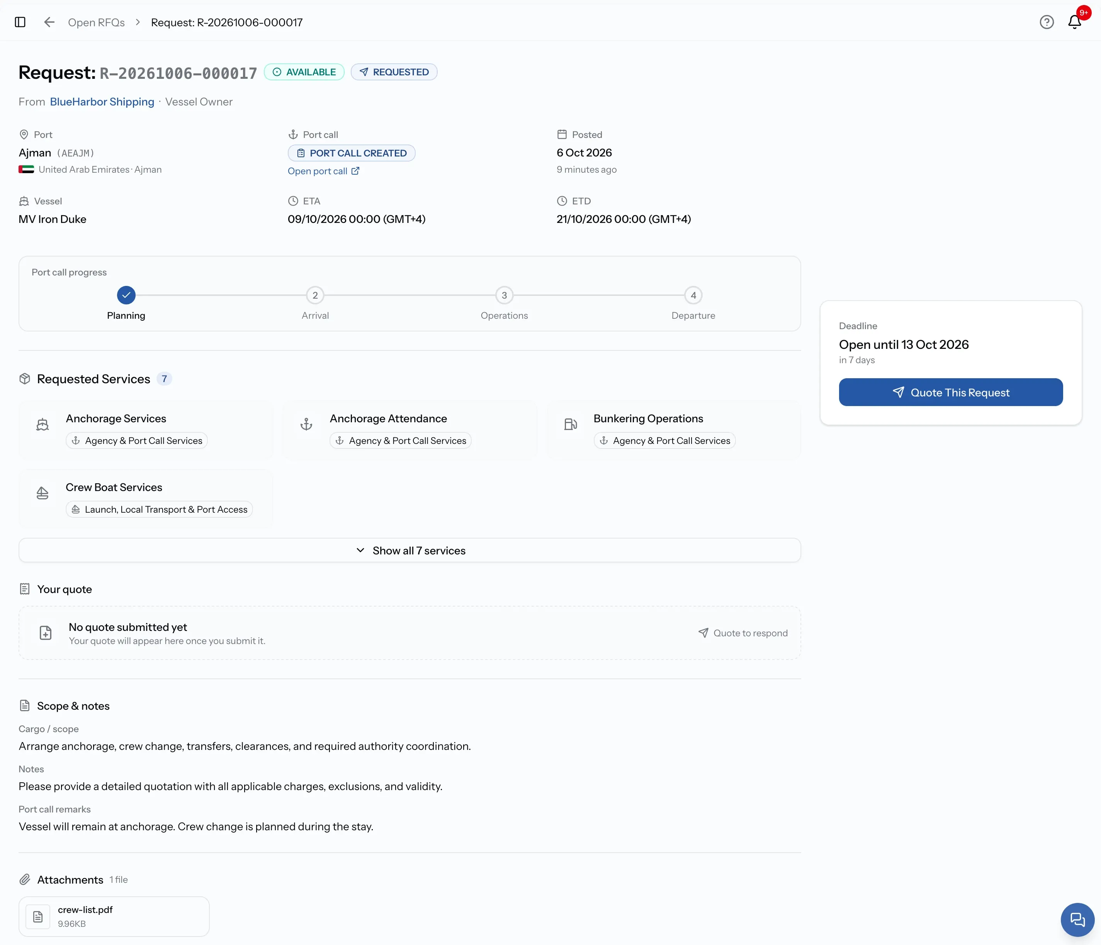This screenshot has height=945, width=1101.
Task: Select the Arrival step 2 marker
Action: [315, 295]
